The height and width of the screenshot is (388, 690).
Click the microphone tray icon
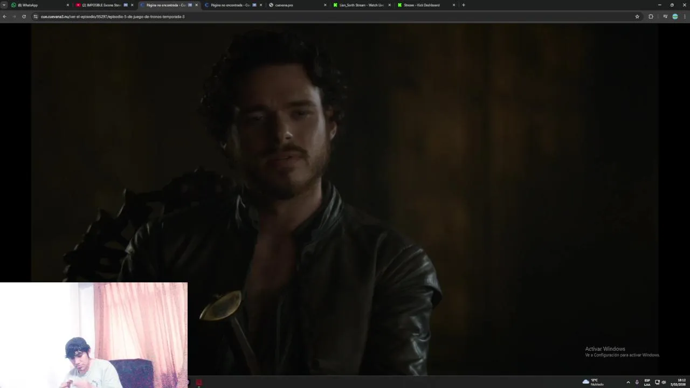point(637,382)
